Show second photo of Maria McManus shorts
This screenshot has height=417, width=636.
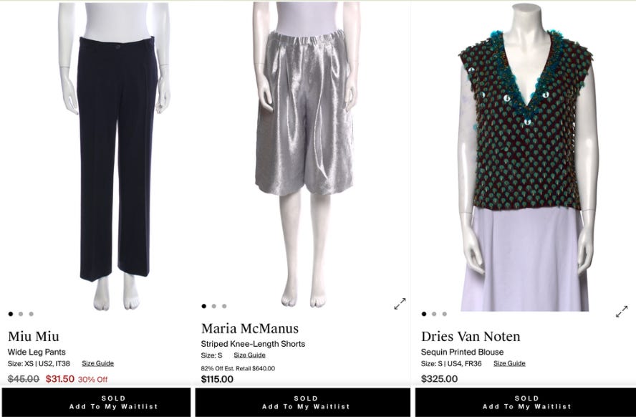tap(213, 306)
